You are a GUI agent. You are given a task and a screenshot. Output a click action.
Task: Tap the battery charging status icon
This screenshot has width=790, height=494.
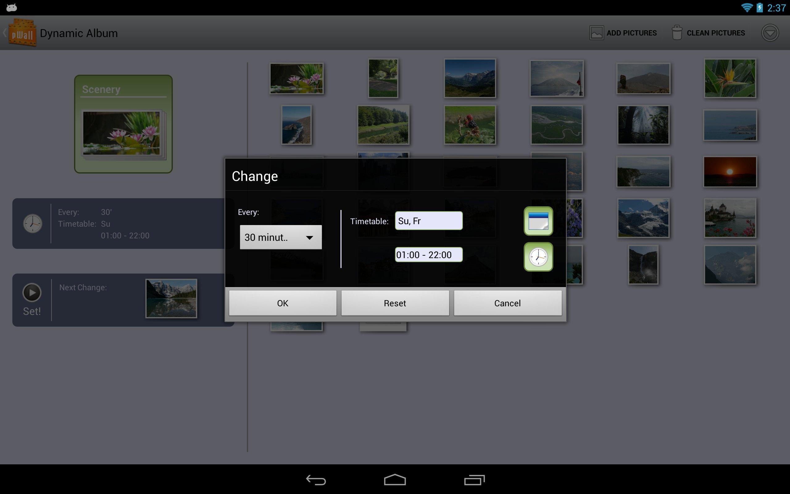coord(760,7)
